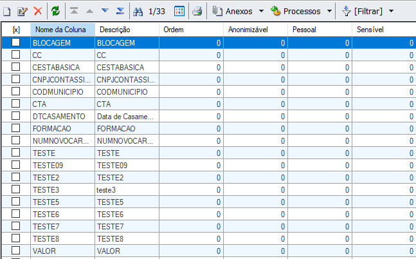
Task: Sort by Ordem column header
Action: pyautogui.click(x=191, y=30)
